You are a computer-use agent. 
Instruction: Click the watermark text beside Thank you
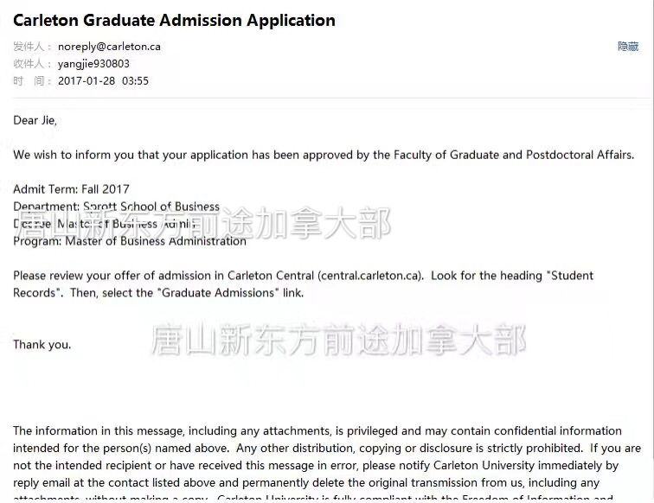339,340
